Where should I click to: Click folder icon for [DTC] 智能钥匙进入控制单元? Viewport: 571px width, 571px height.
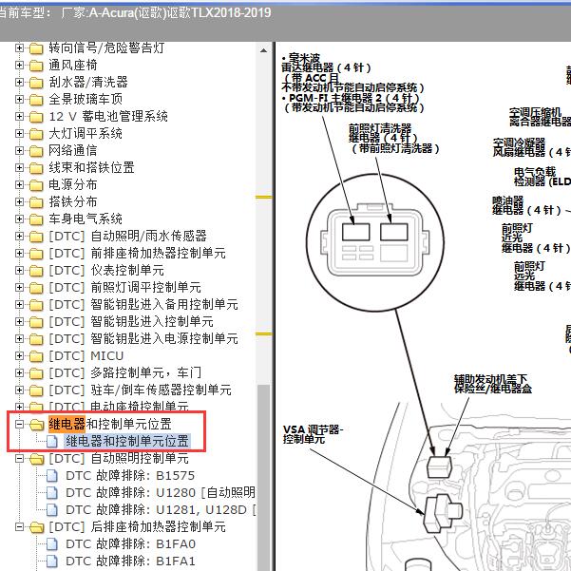(36, 322)
